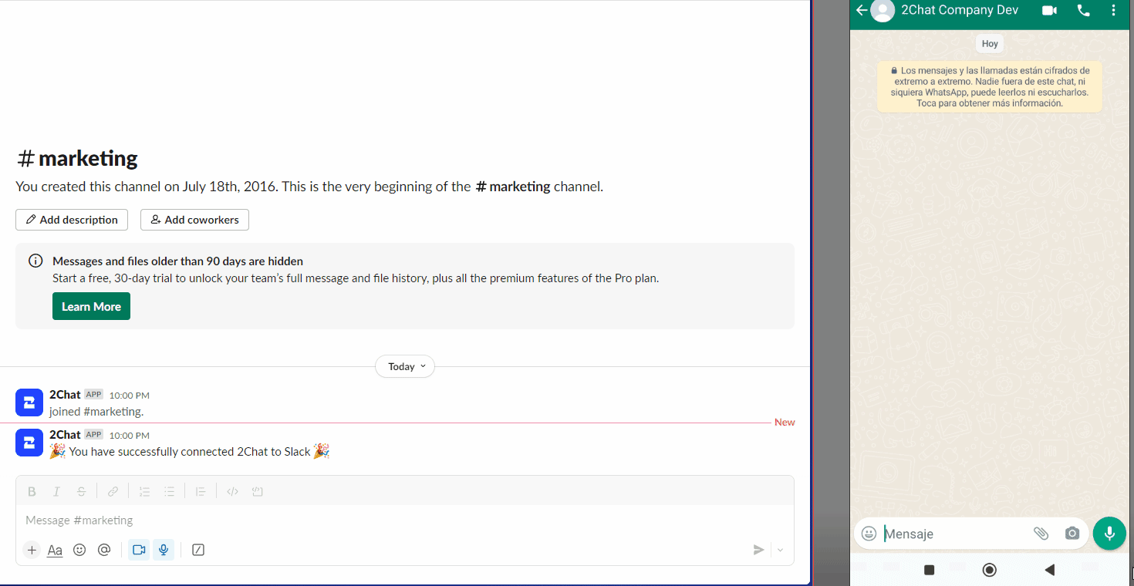Open WhatsApp emoji keyboard
Viewport: 1134px width, 586px height.
[x=869, y=534]
